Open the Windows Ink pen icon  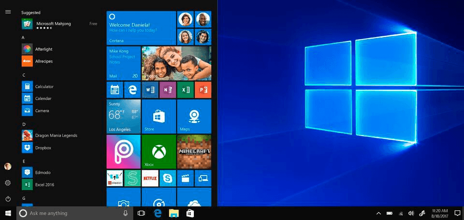pyautogui.click(x=421, y=213)
